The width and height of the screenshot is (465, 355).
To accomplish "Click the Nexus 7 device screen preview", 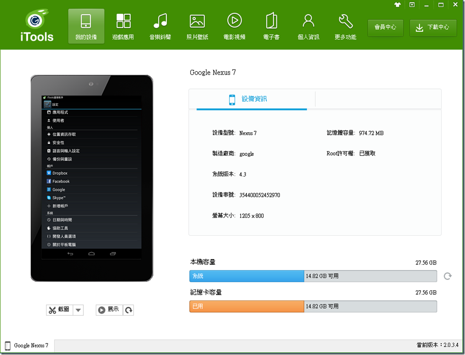I will coord(91,177).
